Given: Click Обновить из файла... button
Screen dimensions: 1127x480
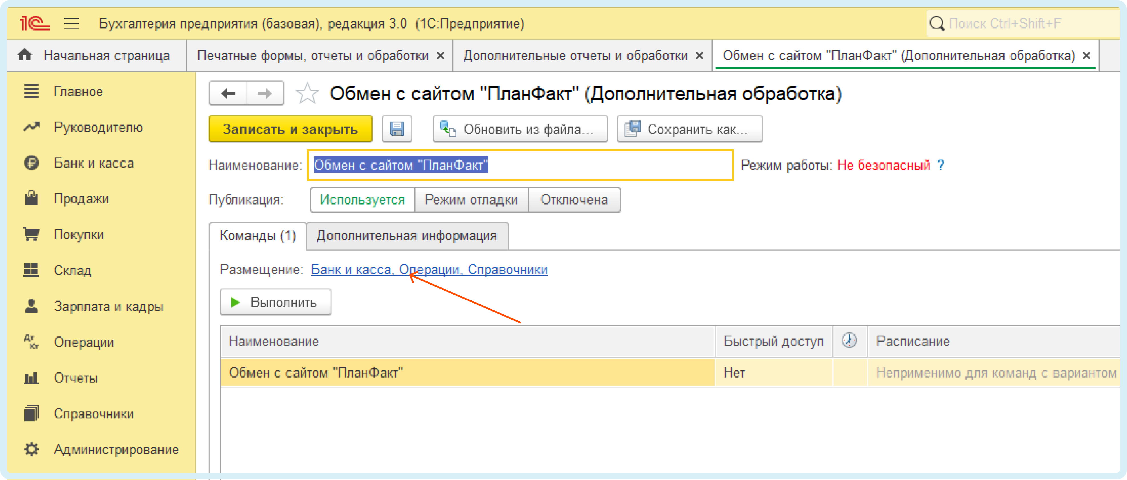Looking at the screenshot, I should [520, 129].
